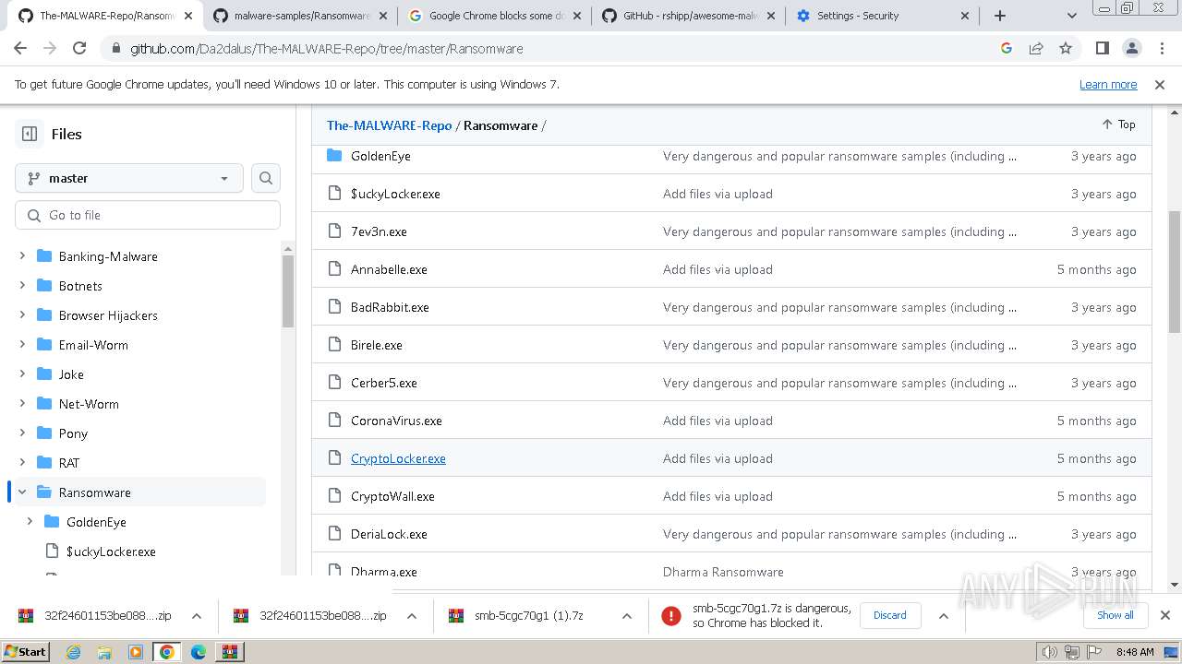Toggle the browser side panel
This screenshot has height=664, width=1182.
pyautogui.click(x=1103, y=48)
